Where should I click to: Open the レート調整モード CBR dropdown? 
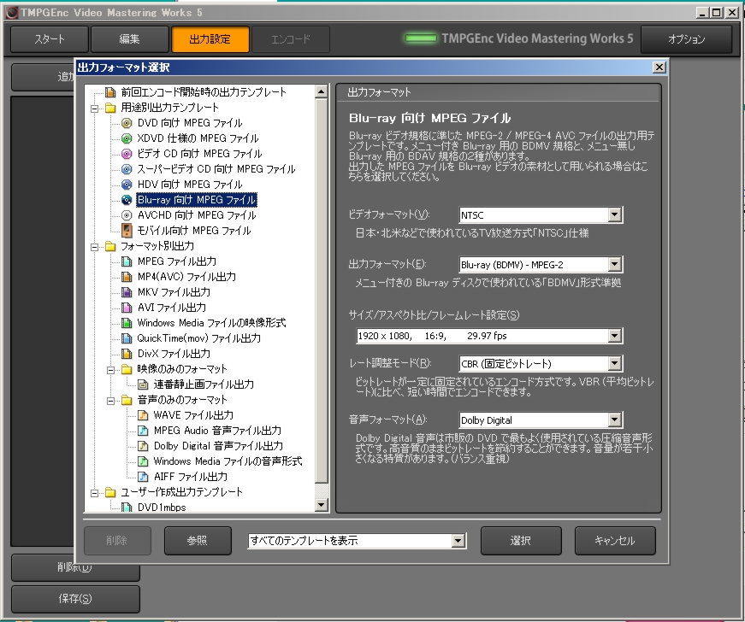pyautogui.click(x=614, y=363)
